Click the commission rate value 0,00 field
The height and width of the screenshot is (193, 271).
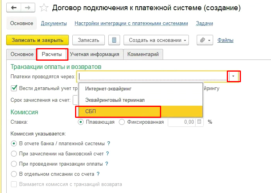click(182, 122)
